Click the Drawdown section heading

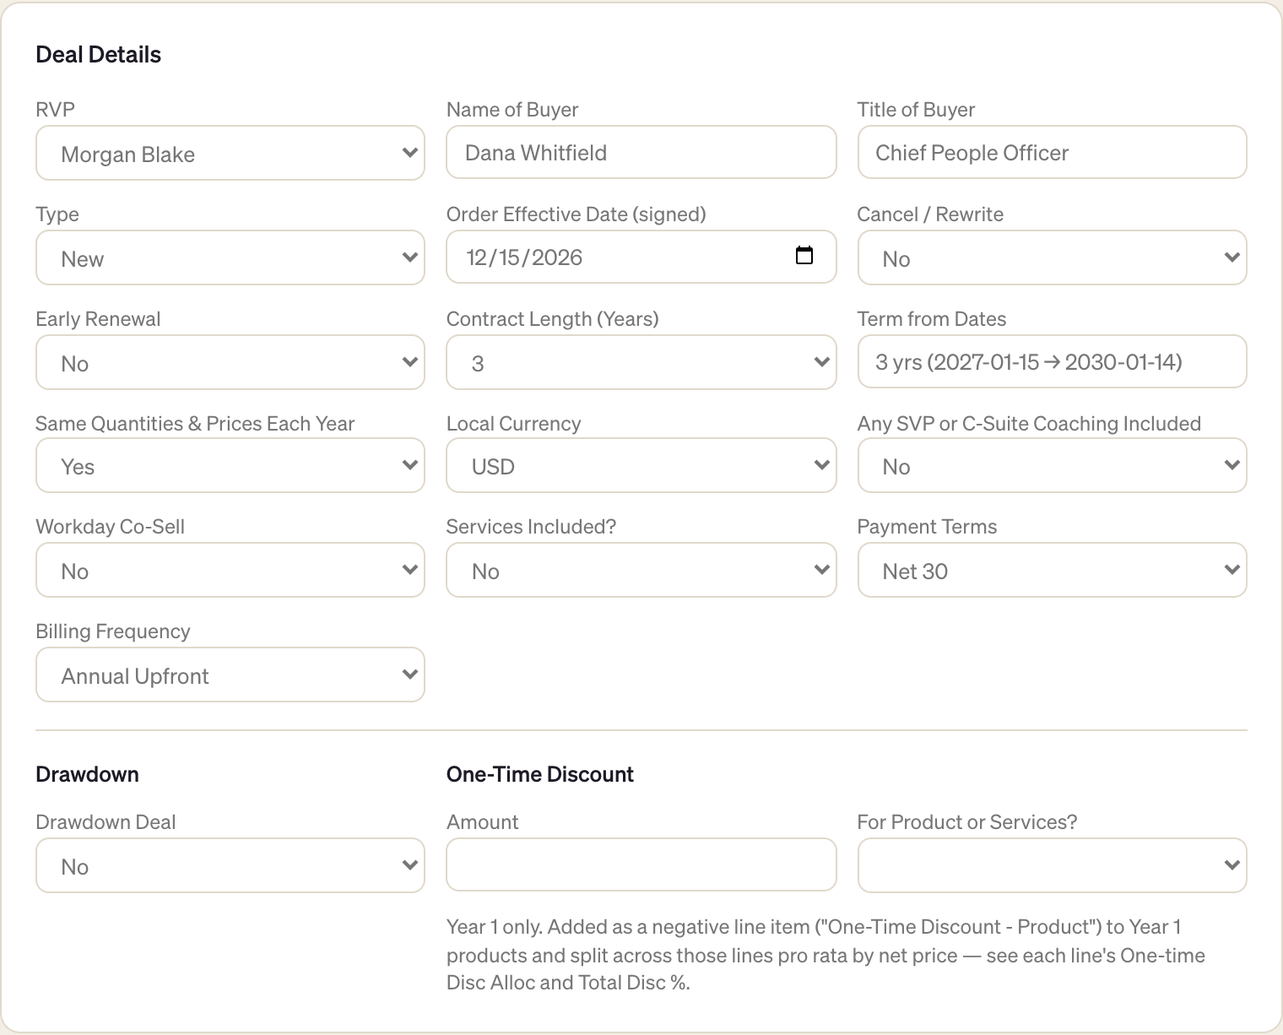coord(87,774)
